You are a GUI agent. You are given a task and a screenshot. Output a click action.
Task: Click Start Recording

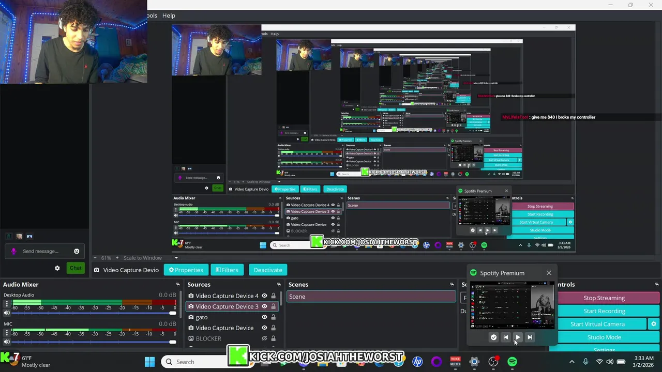[x=604, y=311]
